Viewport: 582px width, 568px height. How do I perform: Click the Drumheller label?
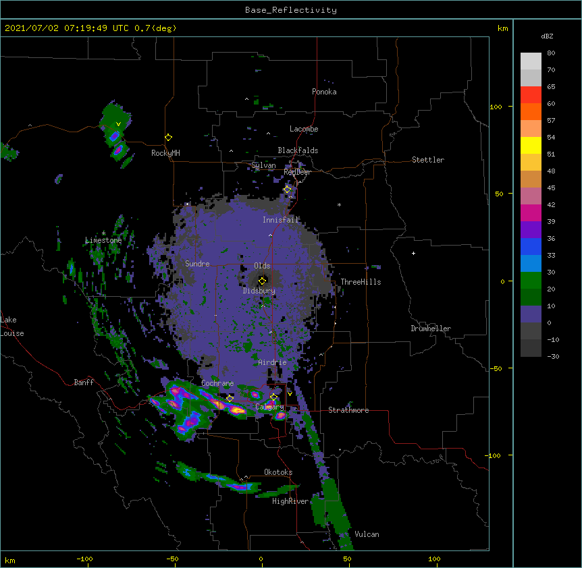[431, 329]
